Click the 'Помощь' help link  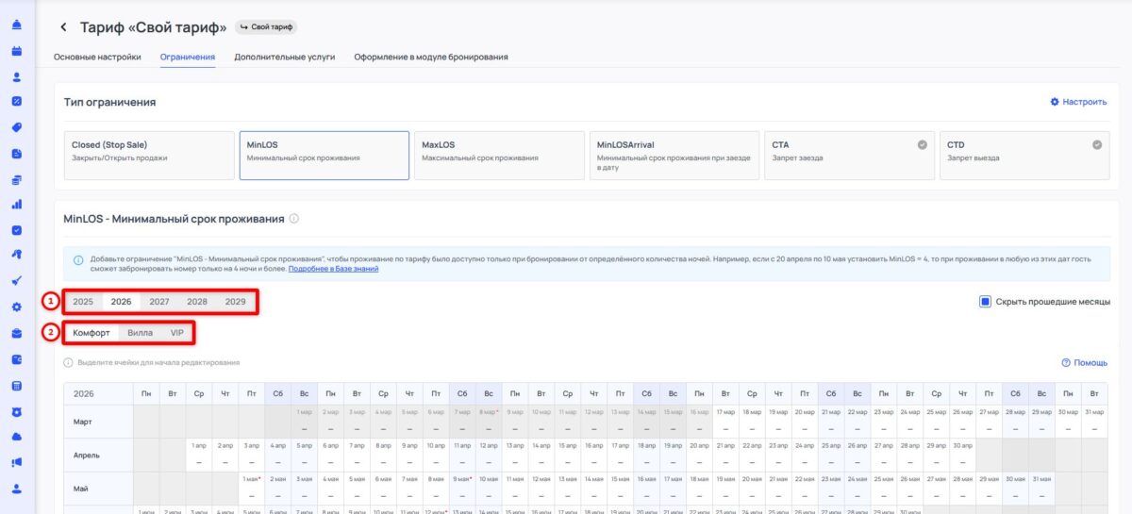1084,362
